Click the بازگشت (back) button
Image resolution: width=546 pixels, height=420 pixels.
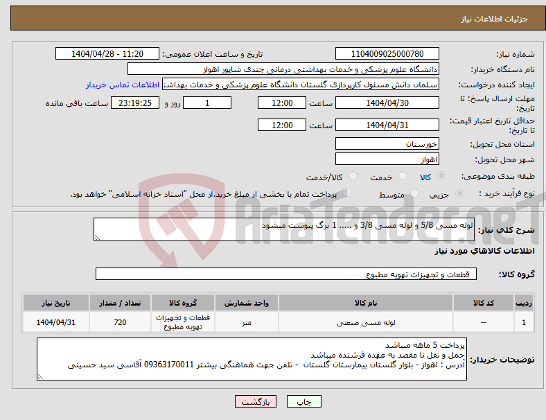256,401
